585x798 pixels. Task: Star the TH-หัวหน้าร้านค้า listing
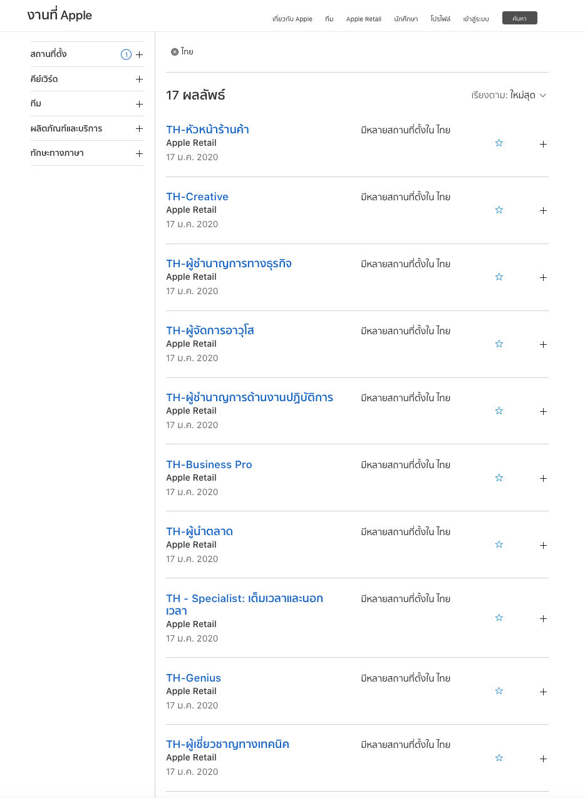click(x=499, y=143)
